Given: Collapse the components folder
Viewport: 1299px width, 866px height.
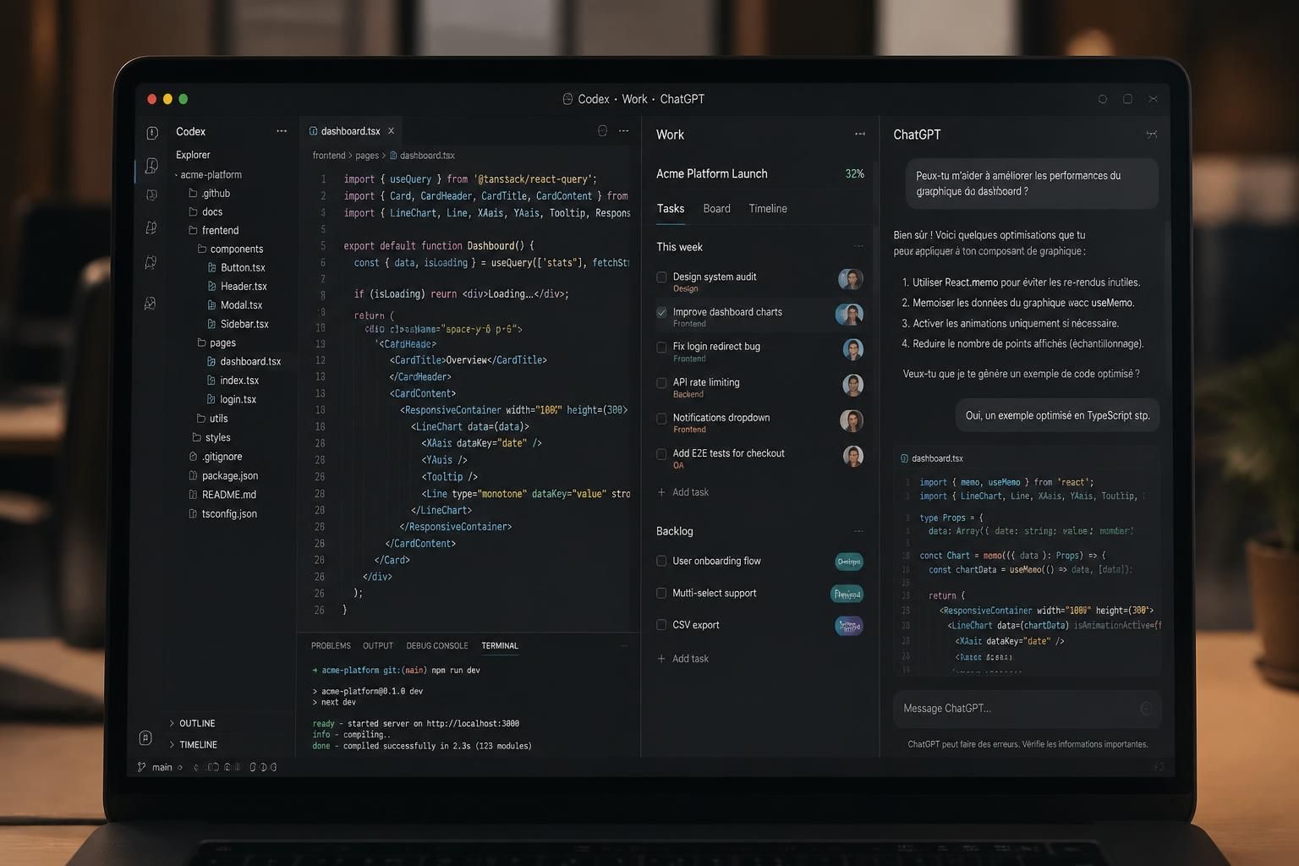Looking at the screenshot, I should [230, 249].
